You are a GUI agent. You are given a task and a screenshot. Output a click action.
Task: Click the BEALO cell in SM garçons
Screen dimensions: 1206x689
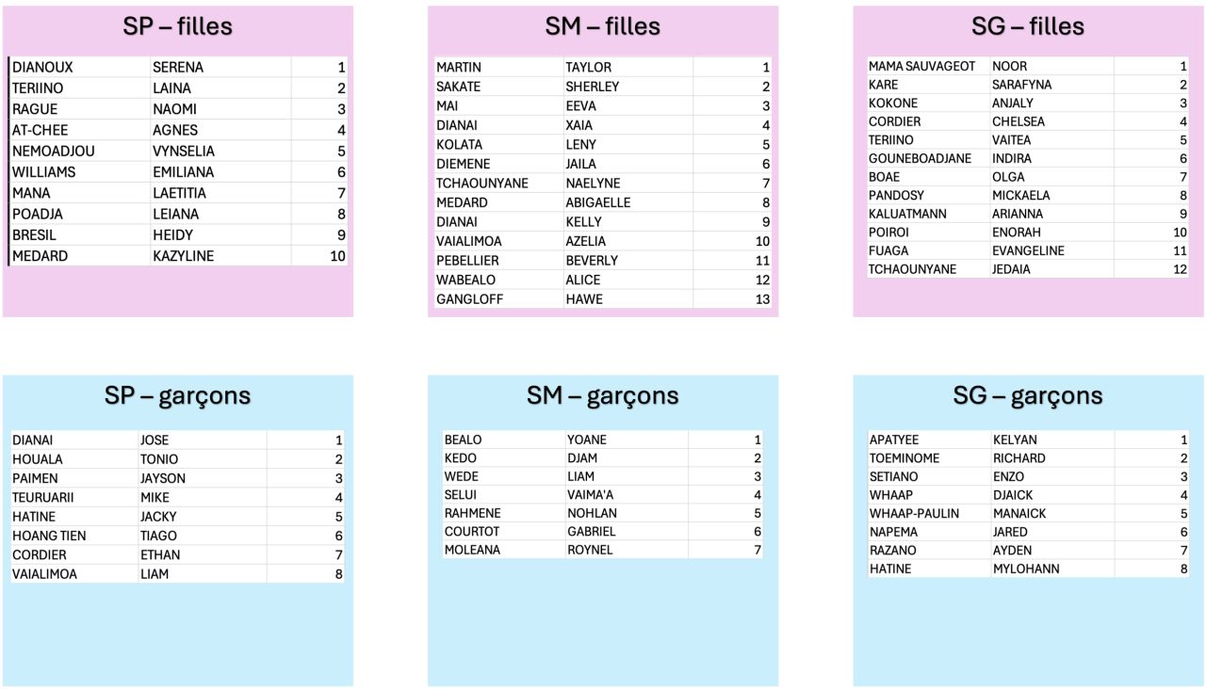pyautogui.click(x=504, y=440)
